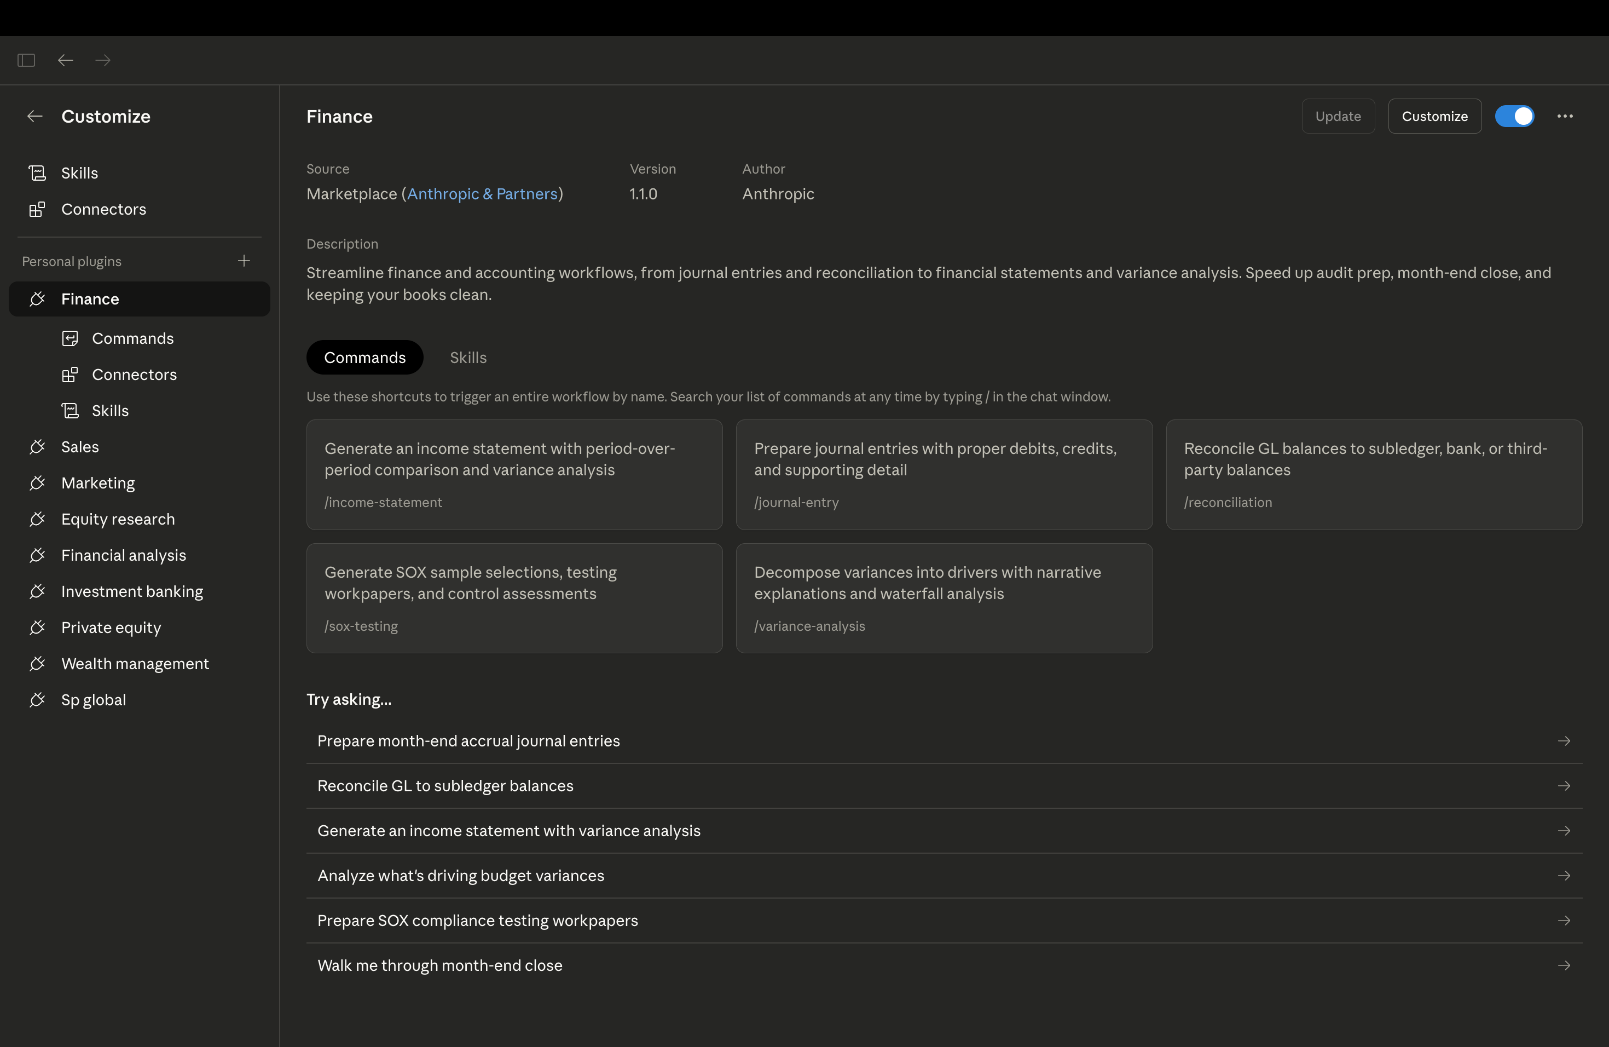Select the Commands tab
Image resolution: width=1609 pixels, height=1047 pixels.
[x=364, y=357]
